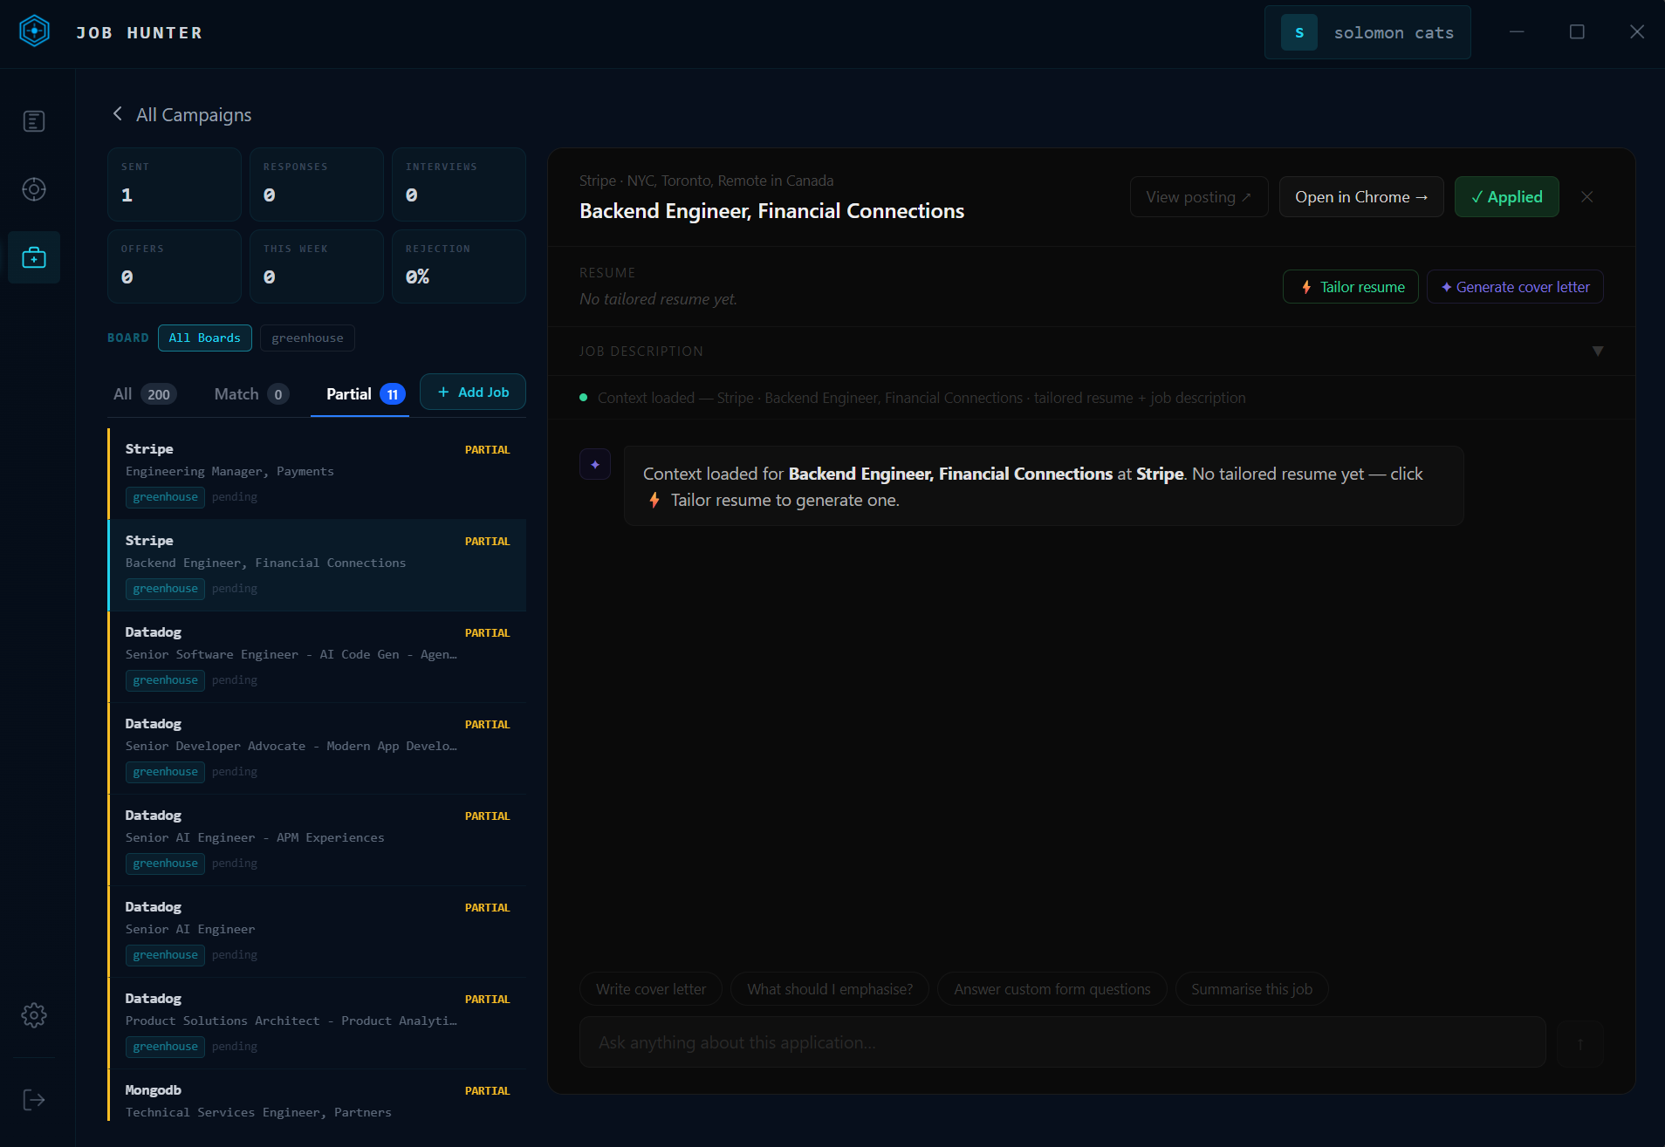This screenshot has height=1147, width=1665.
Task: Click the send arrow button
Action: coord(1580,1043)
